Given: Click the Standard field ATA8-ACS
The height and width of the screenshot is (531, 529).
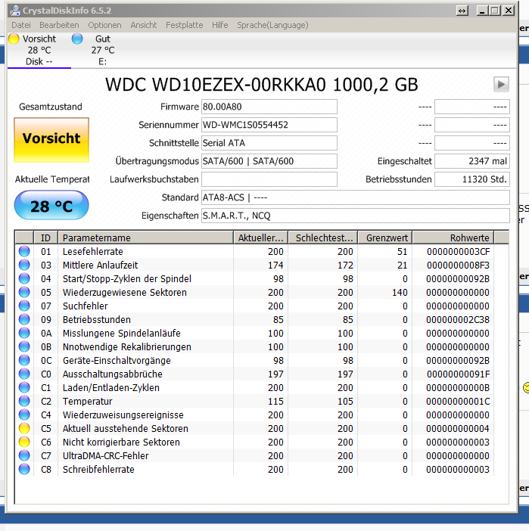Looking at the screenshot, I should click(x=356, y=197).
